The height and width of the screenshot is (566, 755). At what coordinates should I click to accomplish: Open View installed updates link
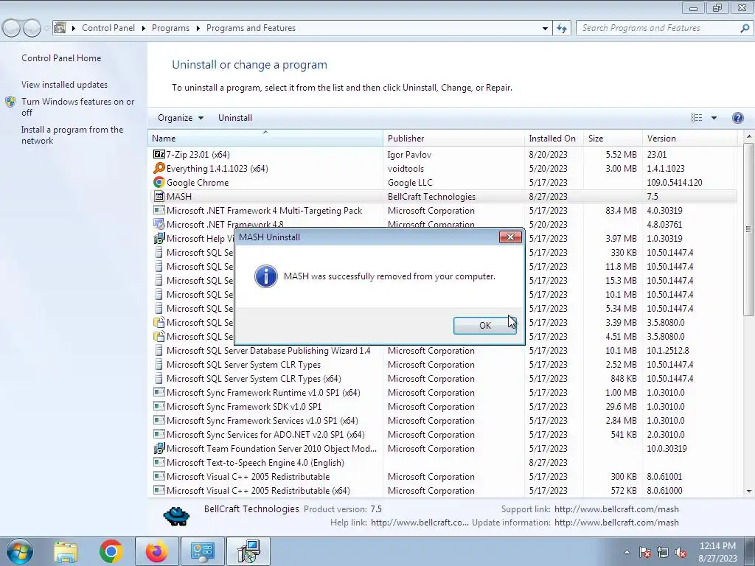pyautogui.click(x=65, y=85)
